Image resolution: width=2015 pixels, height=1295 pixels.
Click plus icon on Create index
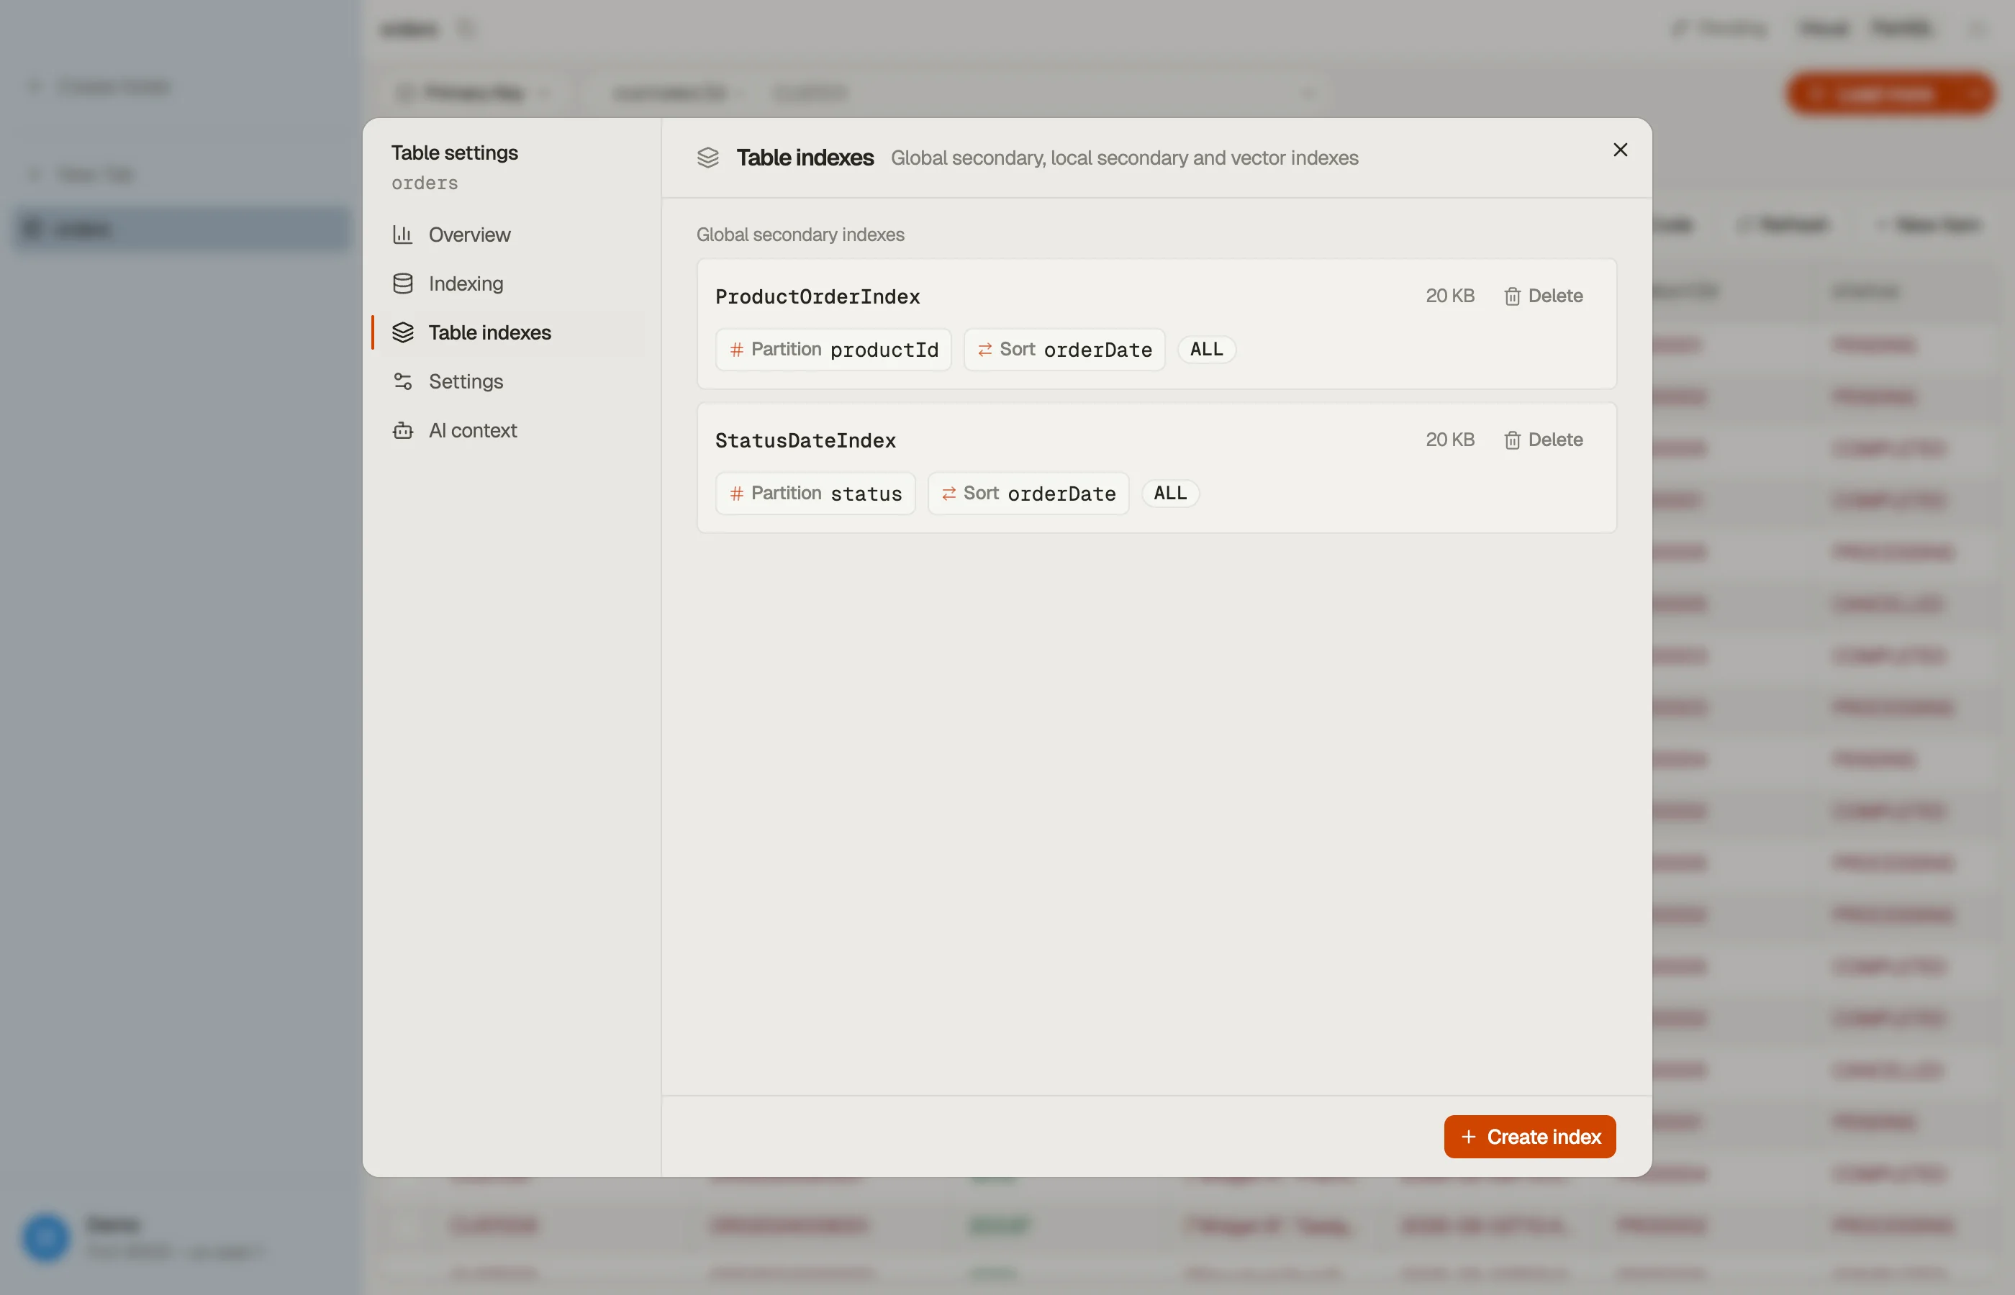1468,1136
